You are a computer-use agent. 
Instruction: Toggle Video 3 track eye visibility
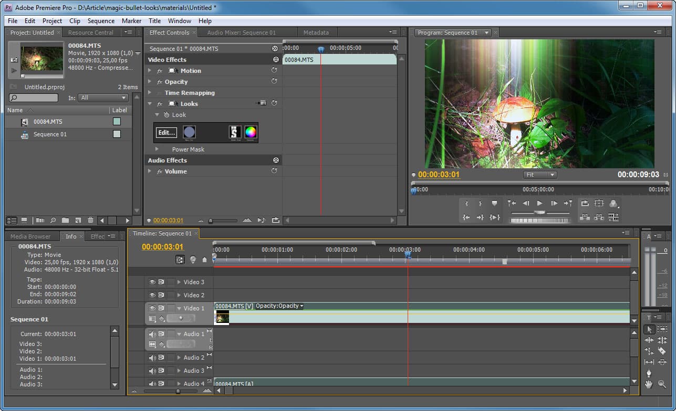pyautogui.click(x=152, y=282)
